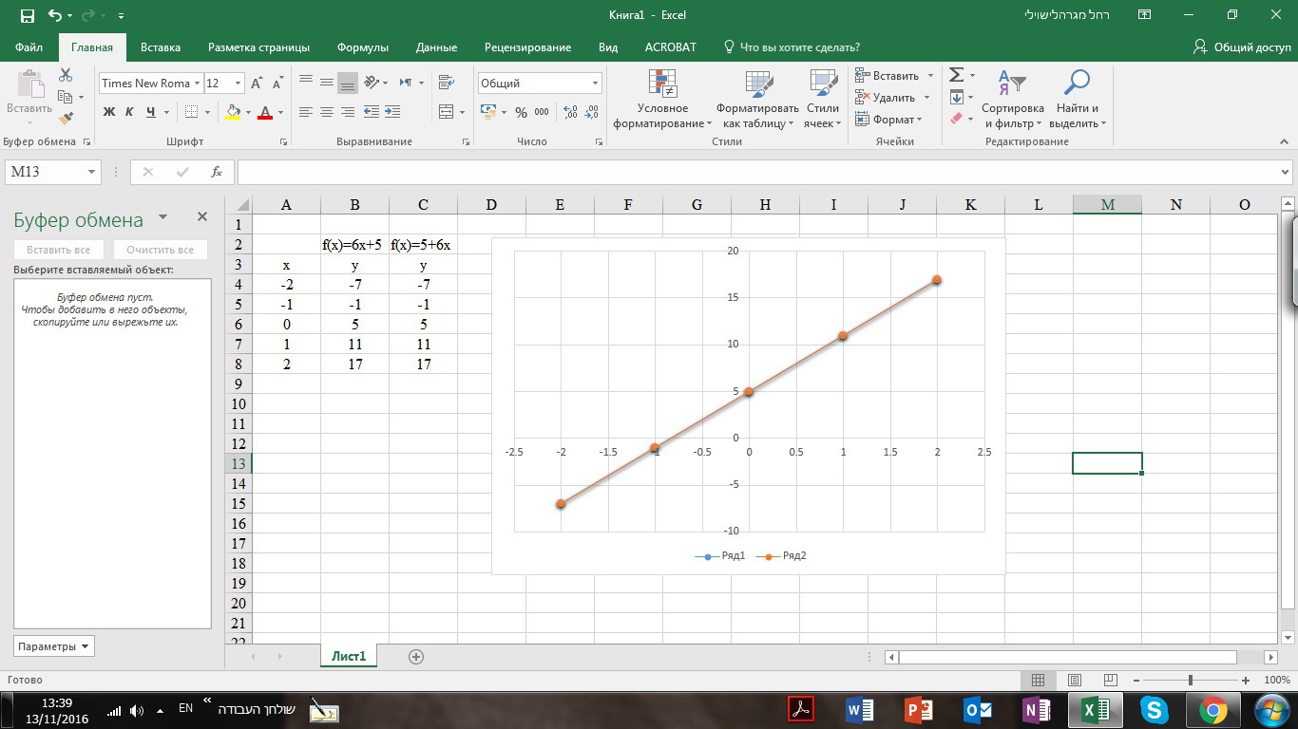Image resolution: width=1298 pixels, height=729 pixels.
Task: Click the increase font size icon
Action: (x=256, y=84)
